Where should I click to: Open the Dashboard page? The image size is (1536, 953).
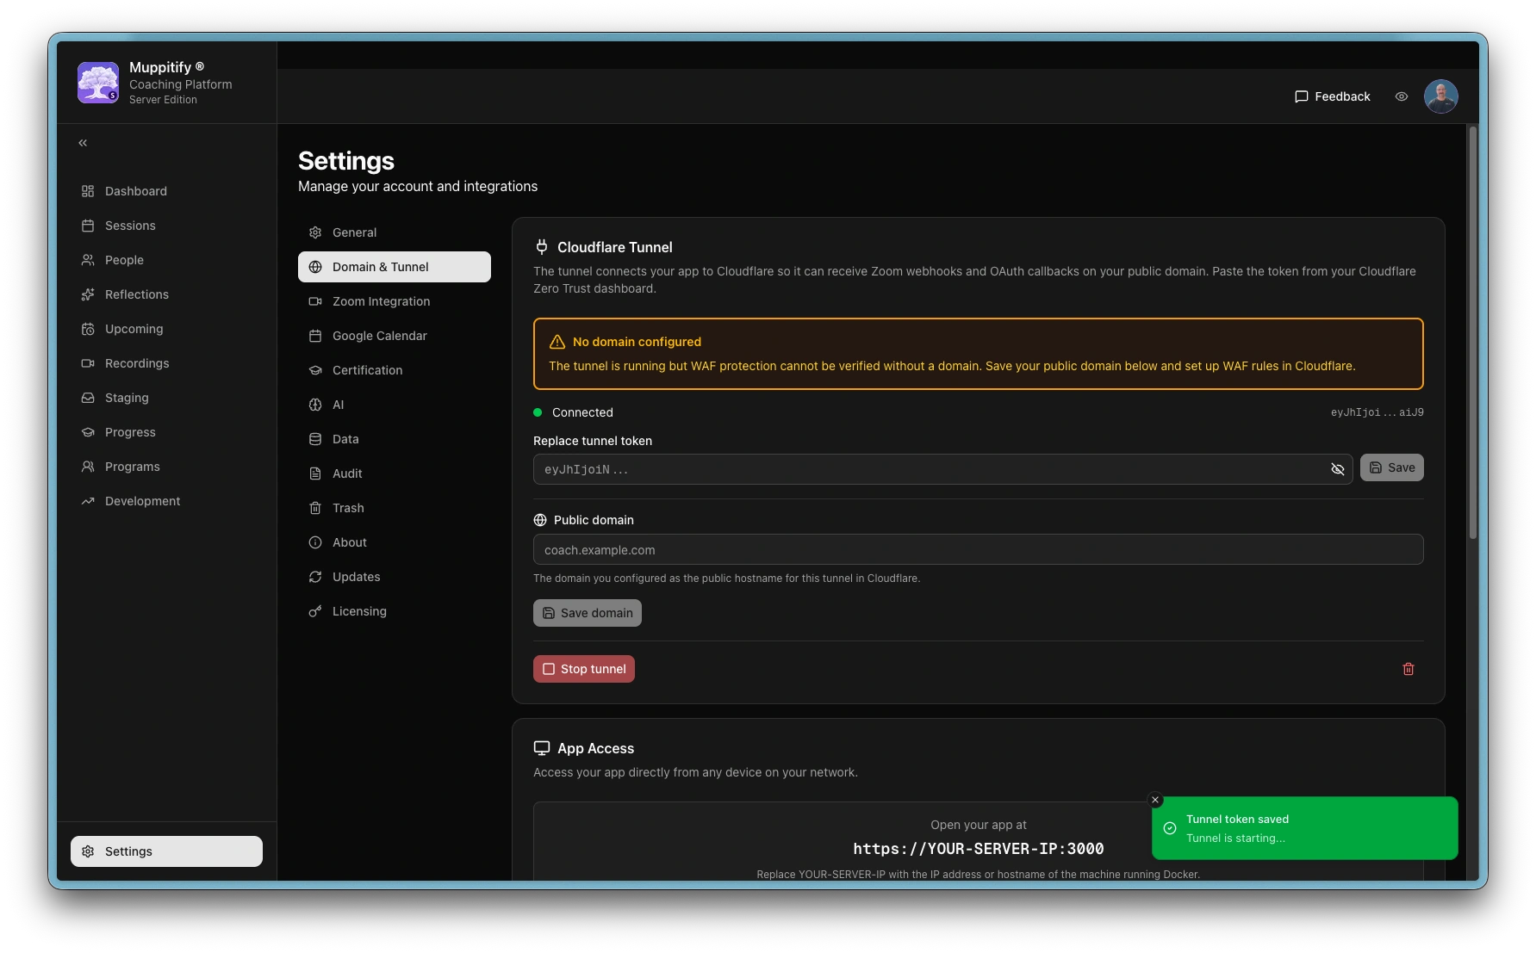pyautogui.click(x=135, y=191)
